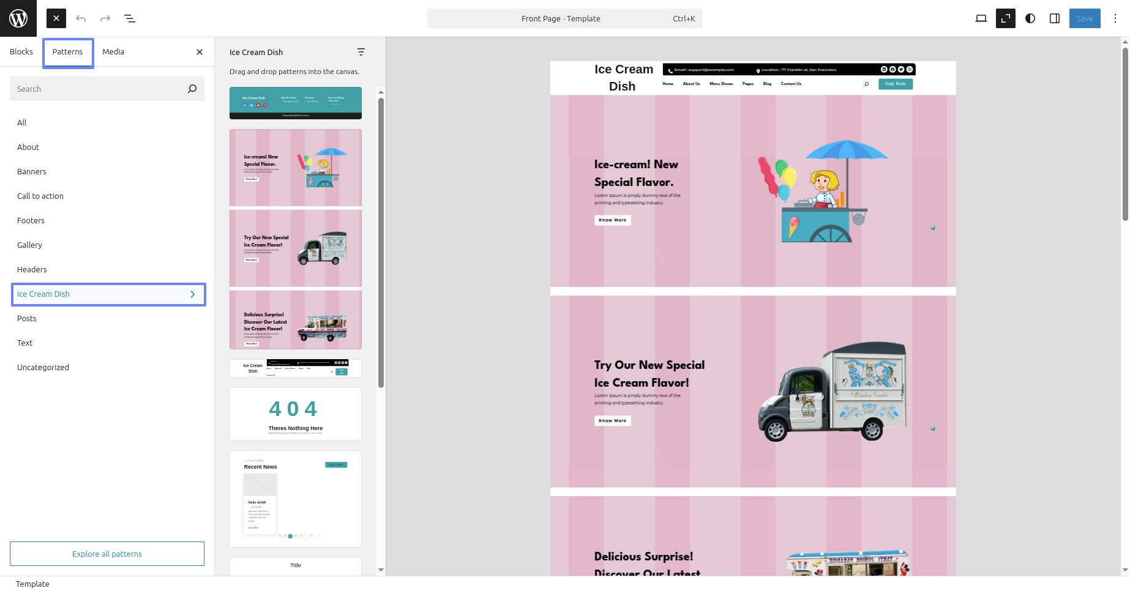Open the Front Page Template command palette
The height and width of the screenshot is (591, 1130).
(x=564, y=18)
